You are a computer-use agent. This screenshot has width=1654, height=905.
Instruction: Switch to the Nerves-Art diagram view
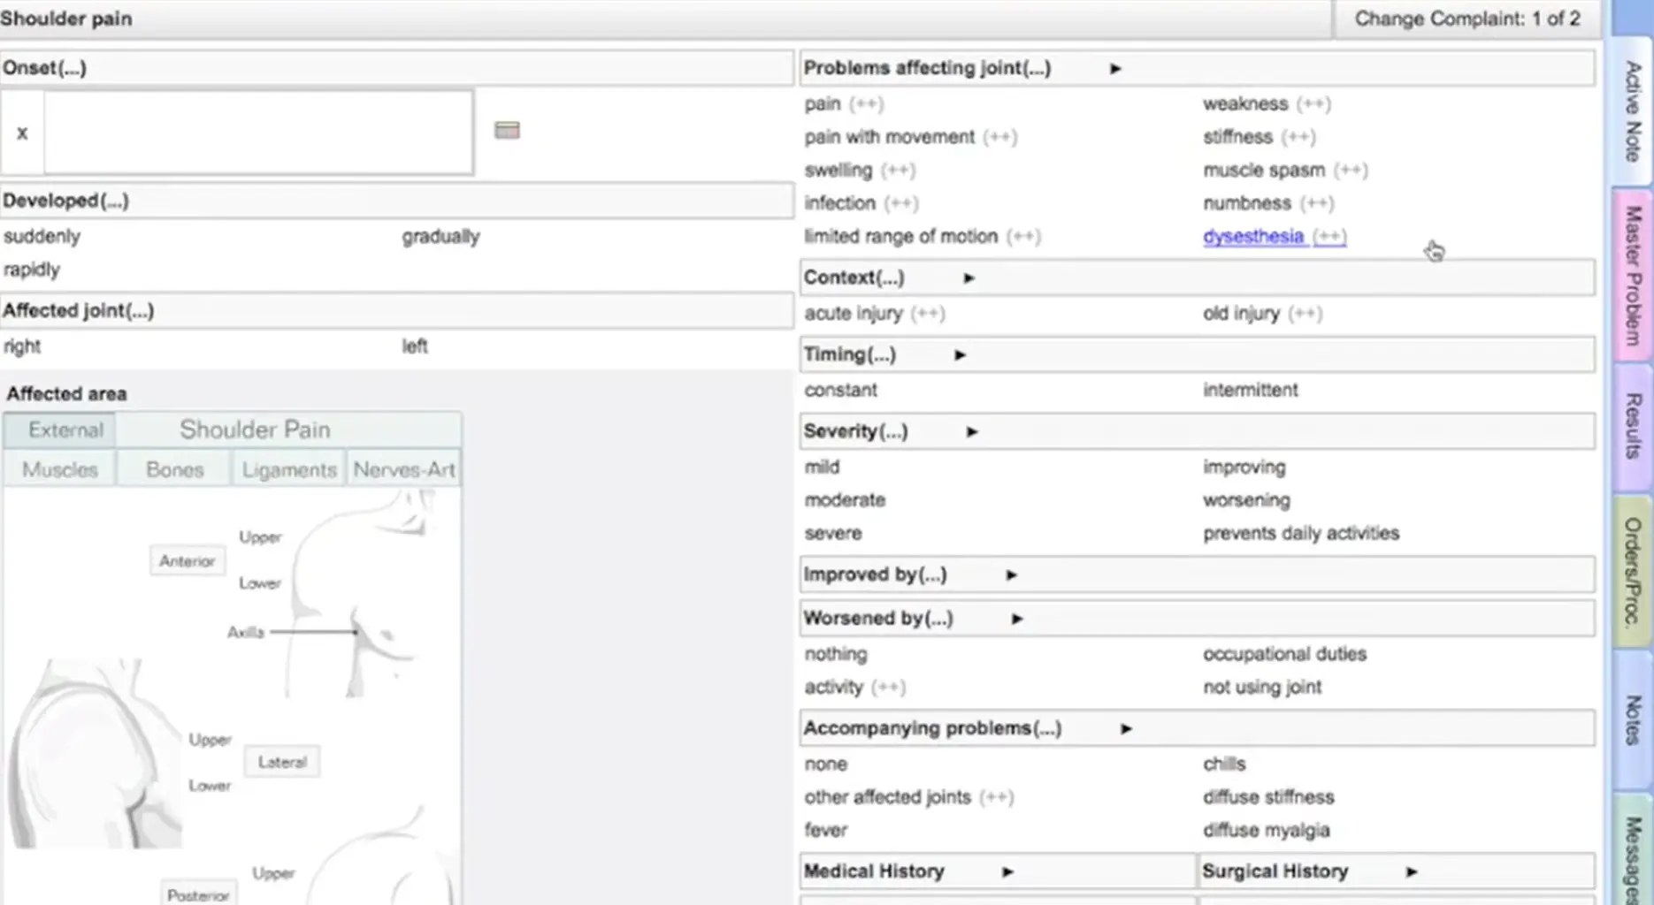click(403, 468)
